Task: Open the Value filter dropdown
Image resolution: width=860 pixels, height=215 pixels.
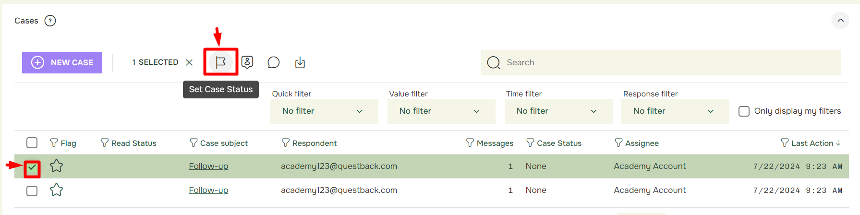Action: coord(441,111)
